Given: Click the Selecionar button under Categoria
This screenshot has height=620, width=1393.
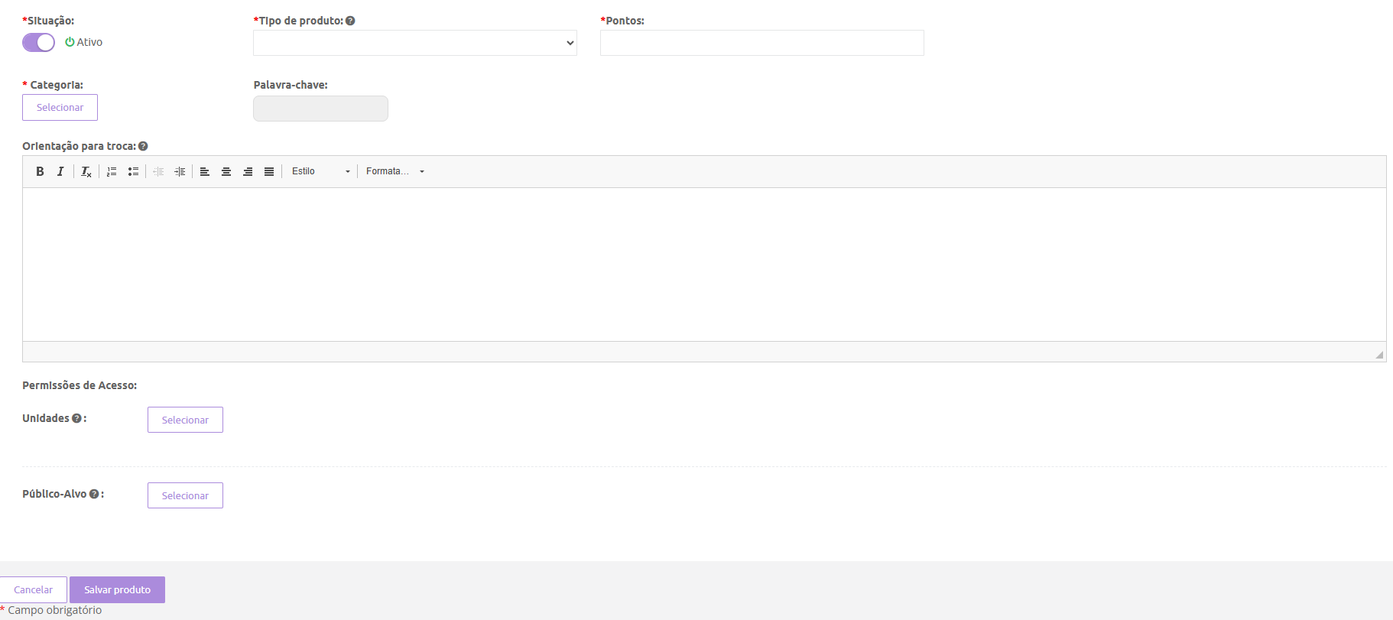Looking at the screenshot, I should pos(60,108).
